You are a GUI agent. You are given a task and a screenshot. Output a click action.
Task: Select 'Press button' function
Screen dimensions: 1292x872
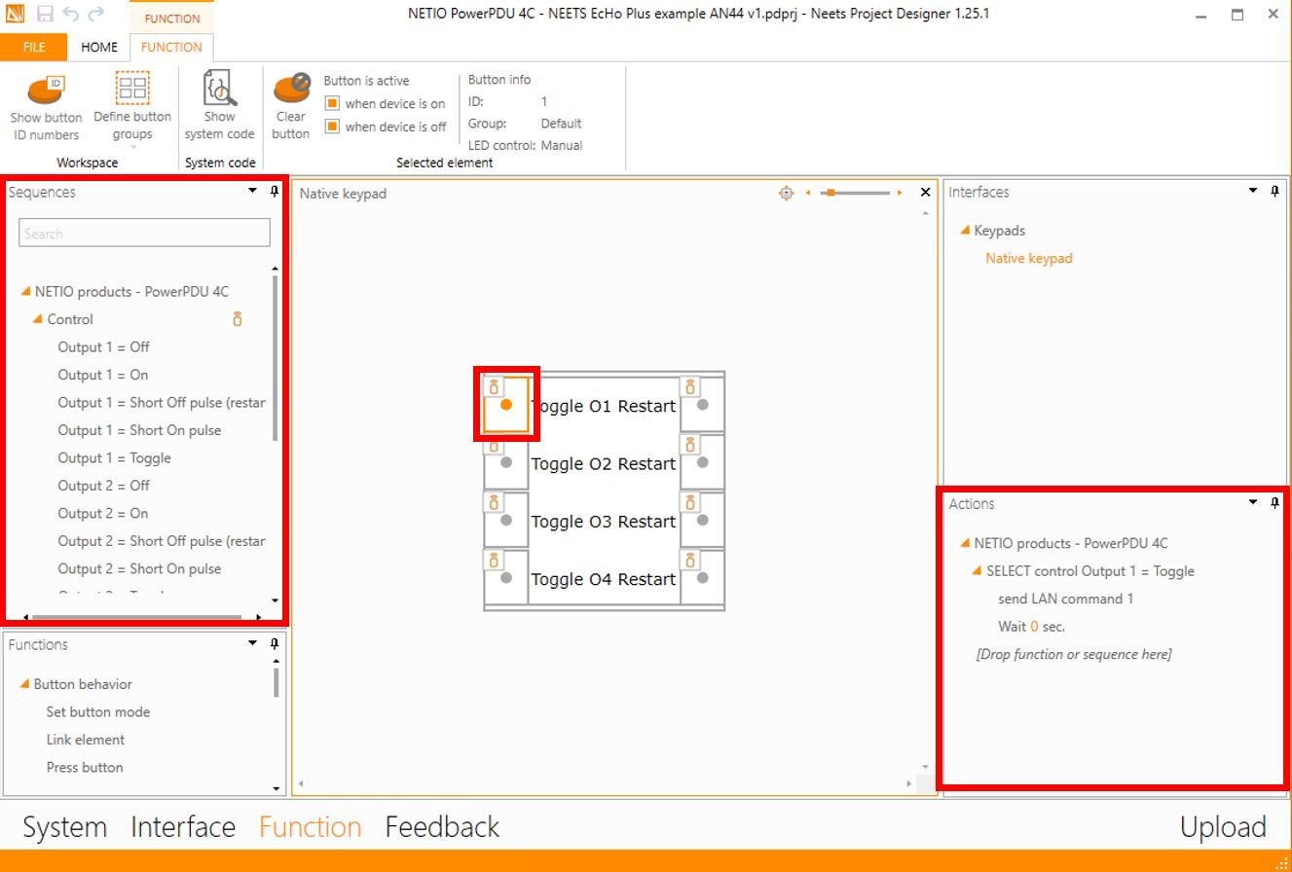[85, 768]
